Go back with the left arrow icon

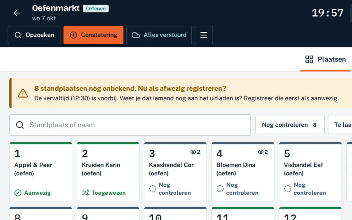(17, 13)
